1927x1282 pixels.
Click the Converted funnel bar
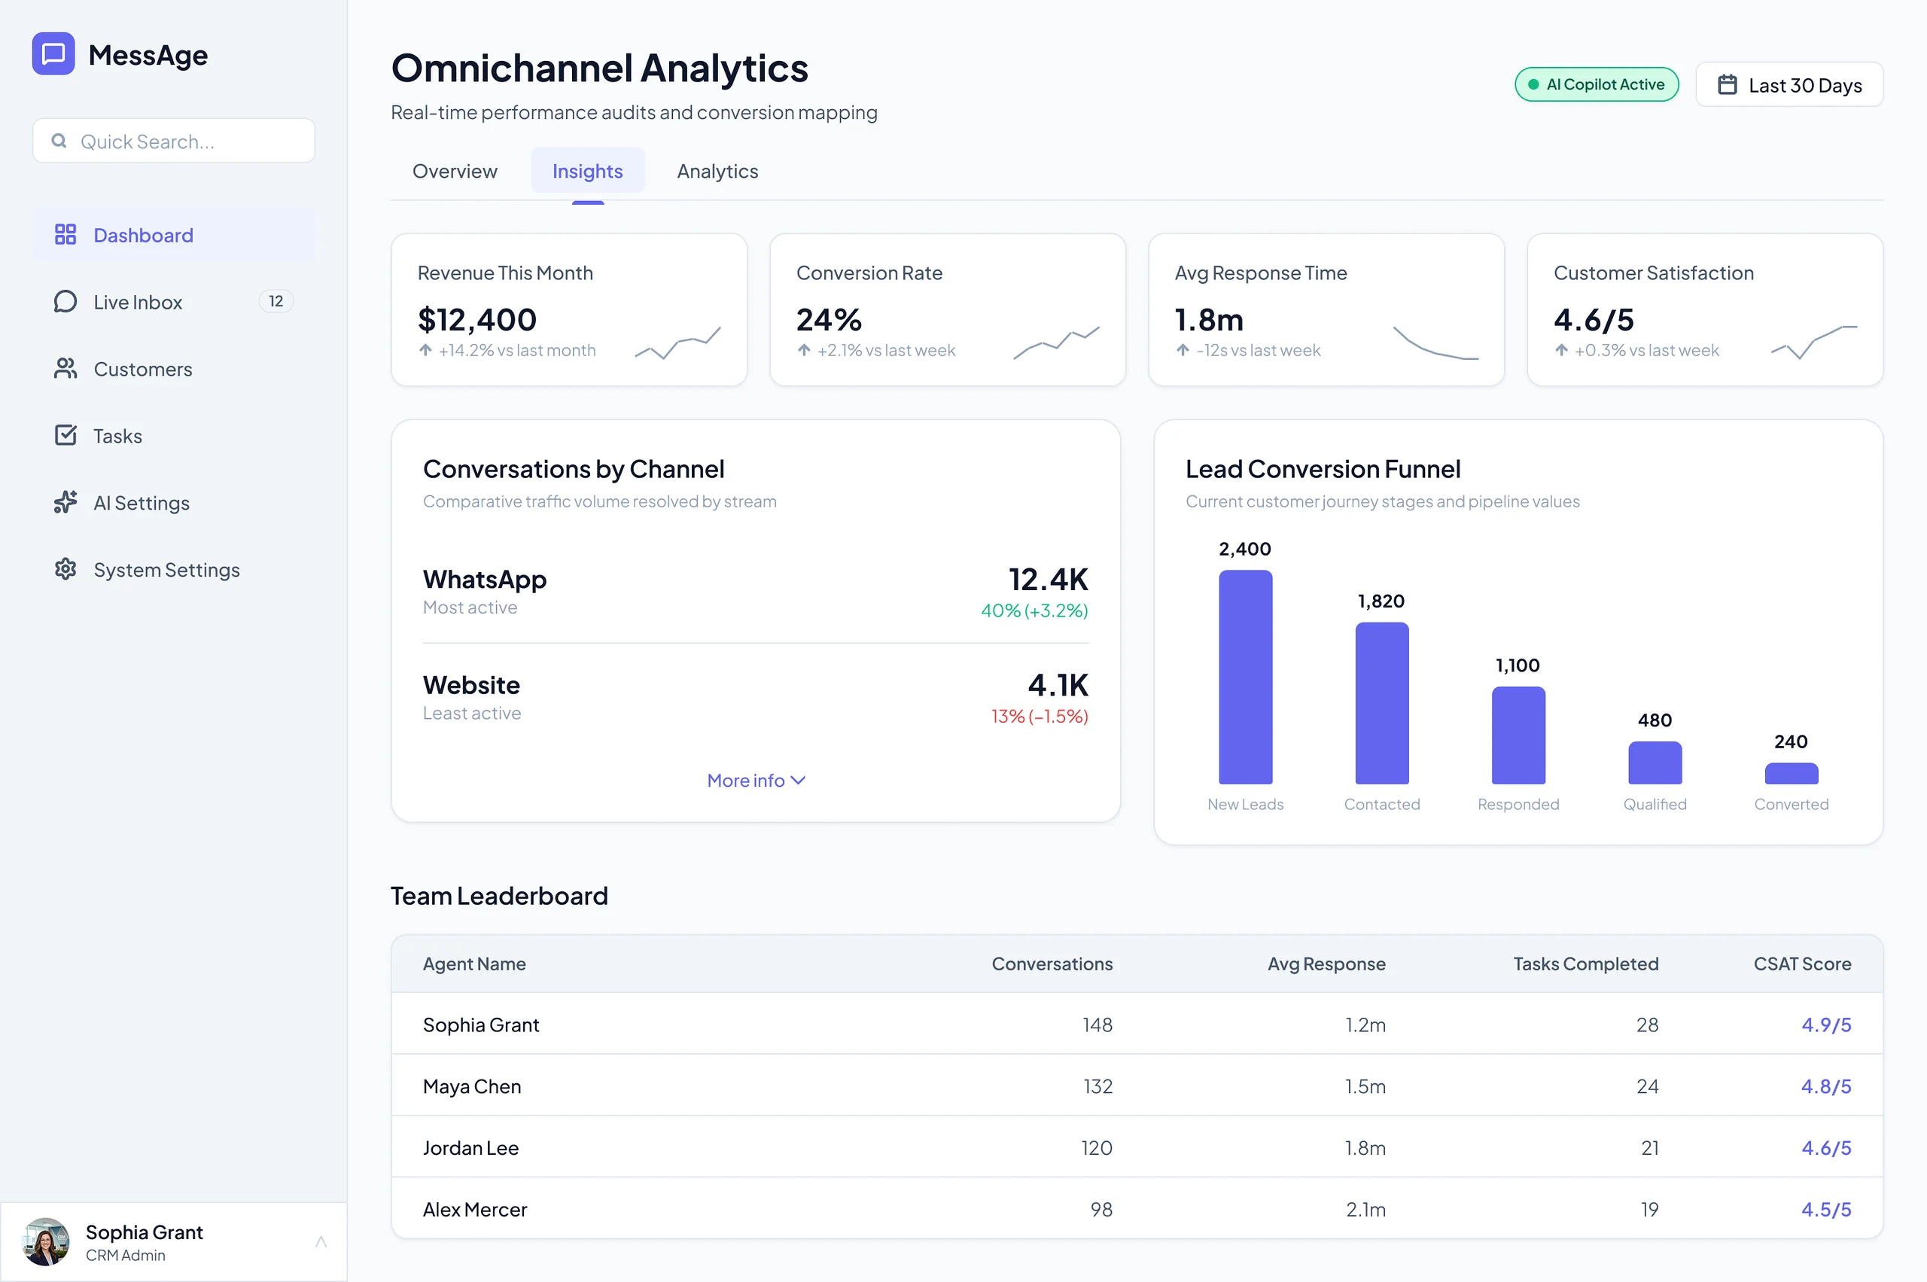[1792, 773]
